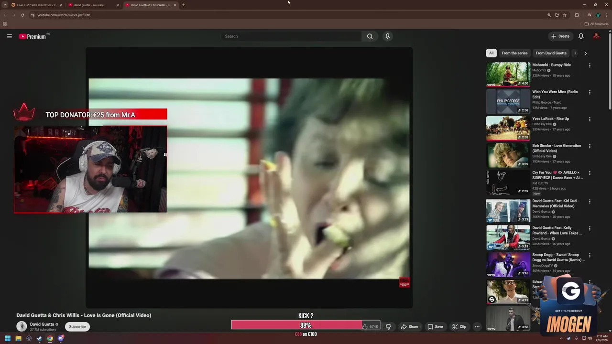
Task: Create a Clip of this video
Action: coord(459,327)
